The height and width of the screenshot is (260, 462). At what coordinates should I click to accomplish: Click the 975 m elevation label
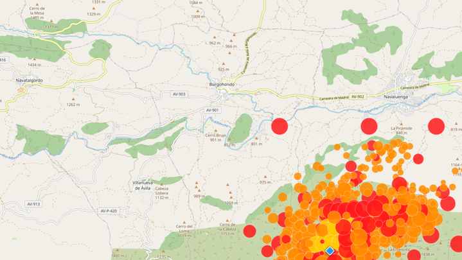pyautogui.click(x=265, y=182)
